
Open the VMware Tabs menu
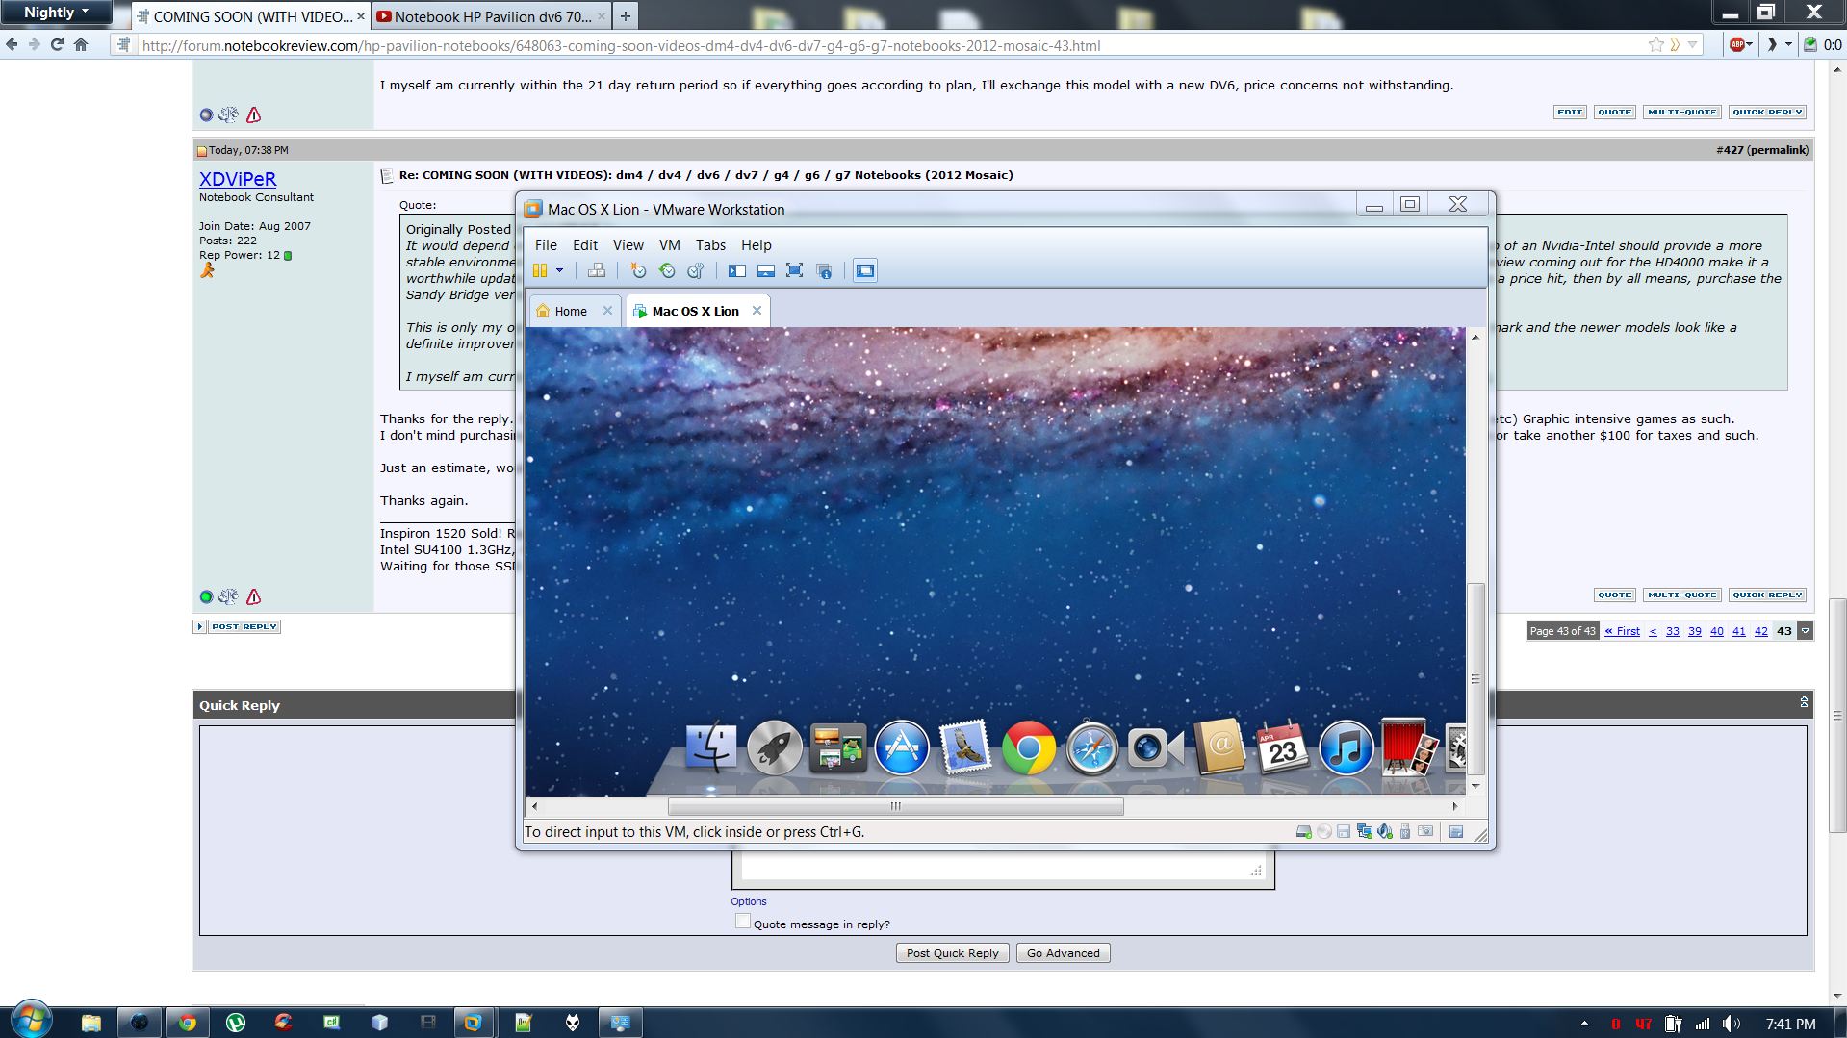710,245
